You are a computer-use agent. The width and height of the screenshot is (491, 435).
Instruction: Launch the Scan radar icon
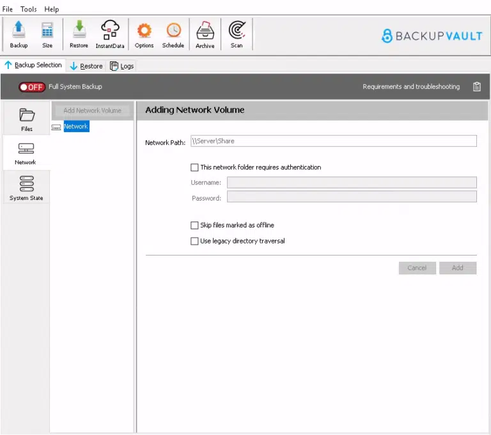(237, 34)
